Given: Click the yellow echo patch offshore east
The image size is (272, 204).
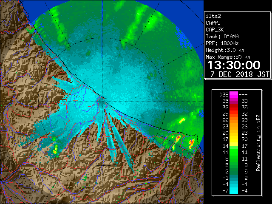Looking at the screenshot, I should 182,120.
